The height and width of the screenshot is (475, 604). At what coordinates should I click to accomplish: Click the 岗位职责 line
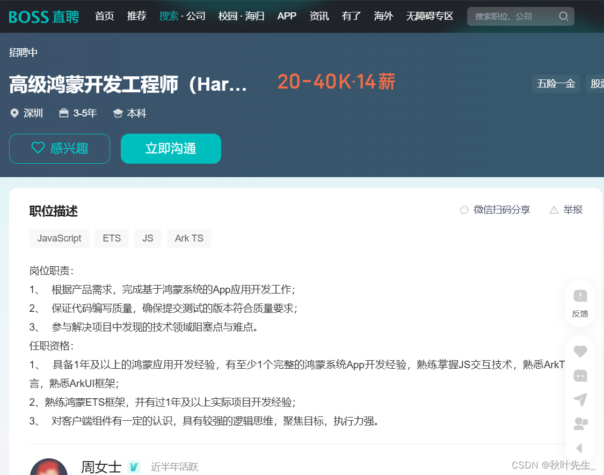click(52, 271)
